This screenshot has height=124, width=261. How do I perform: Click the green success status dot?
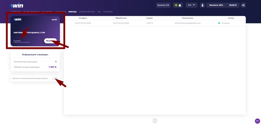[219, 23]
